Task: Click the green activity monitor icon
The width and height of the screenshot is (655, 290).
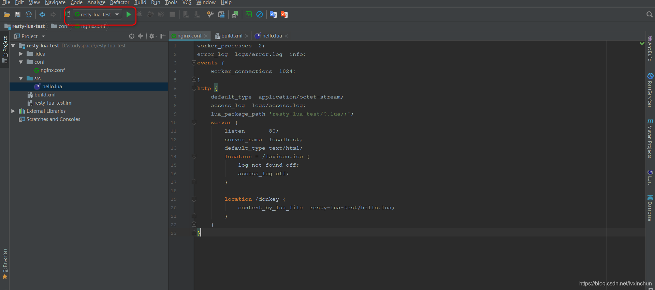Action: click(249, 14)
